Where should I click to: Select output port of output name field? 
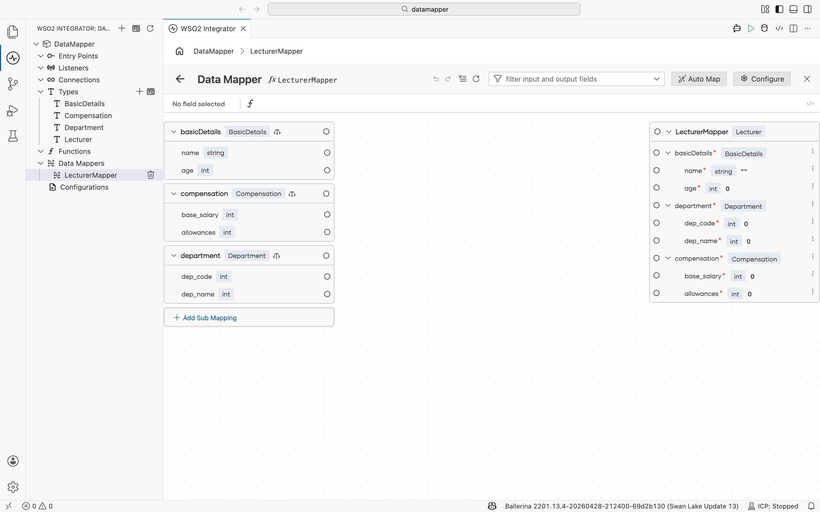tap(656, 170)
